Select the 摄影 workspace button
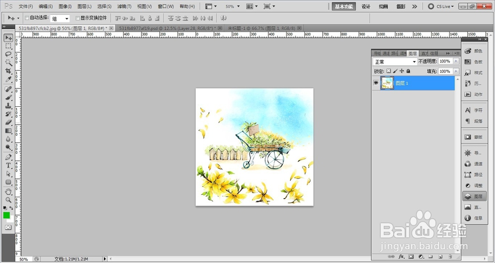495x263 pixels. (x=401, y=6)
